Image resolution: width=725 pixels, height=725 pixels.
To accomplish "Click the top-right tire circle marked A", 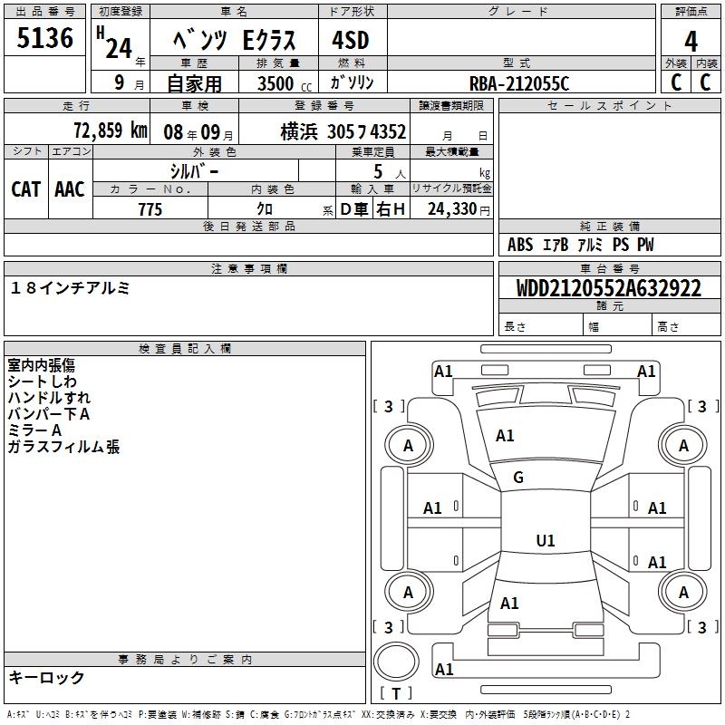I will [x=683, y=445].
